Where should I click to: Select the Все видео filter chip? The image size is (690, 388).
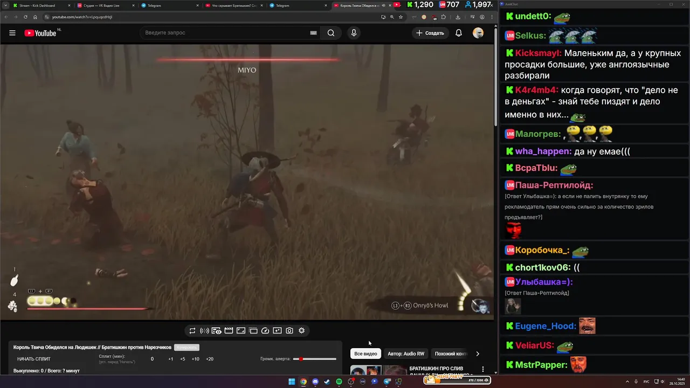(365, 354)
